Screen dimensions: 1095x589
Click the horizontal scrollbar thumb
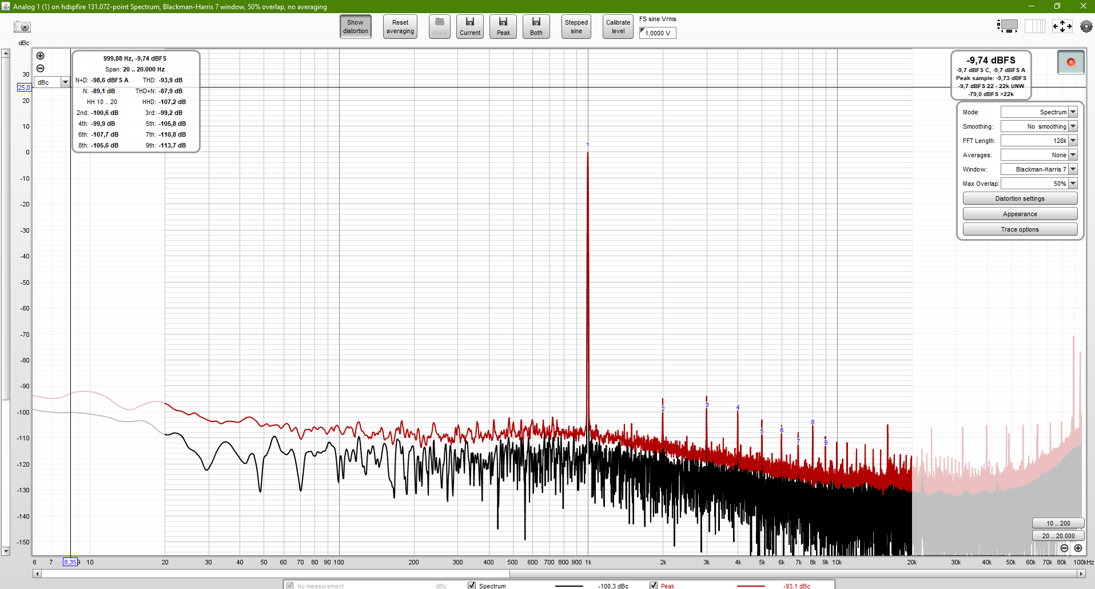pos(276,574)
